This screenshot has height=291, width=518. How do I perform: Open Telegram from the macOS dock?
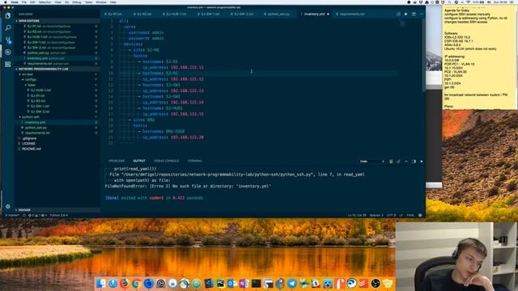pyautogui.click(x=292, y=283)
